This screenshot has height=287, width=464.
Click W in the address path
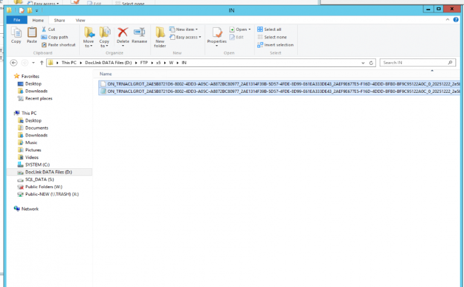click(x=171, y=63)
